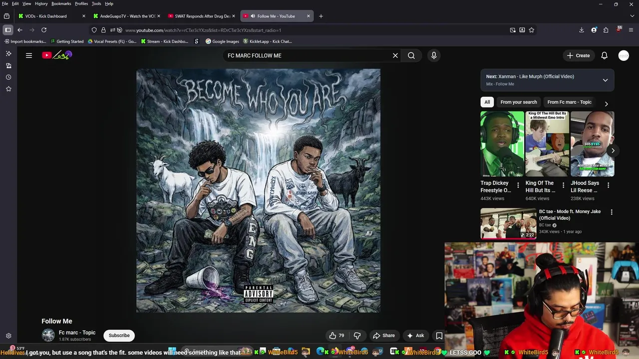Close the Follow Me - YouTube tab
639x359 pixels.
[308, 16]
